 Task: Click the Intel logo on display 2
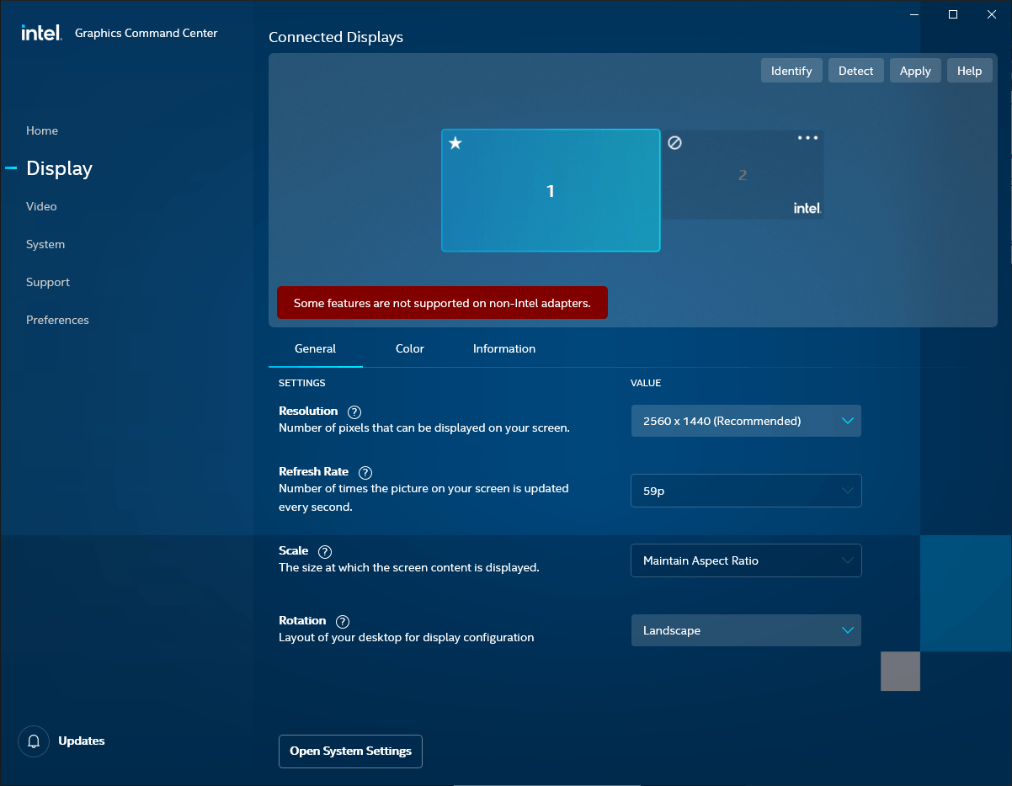point(807,208)
